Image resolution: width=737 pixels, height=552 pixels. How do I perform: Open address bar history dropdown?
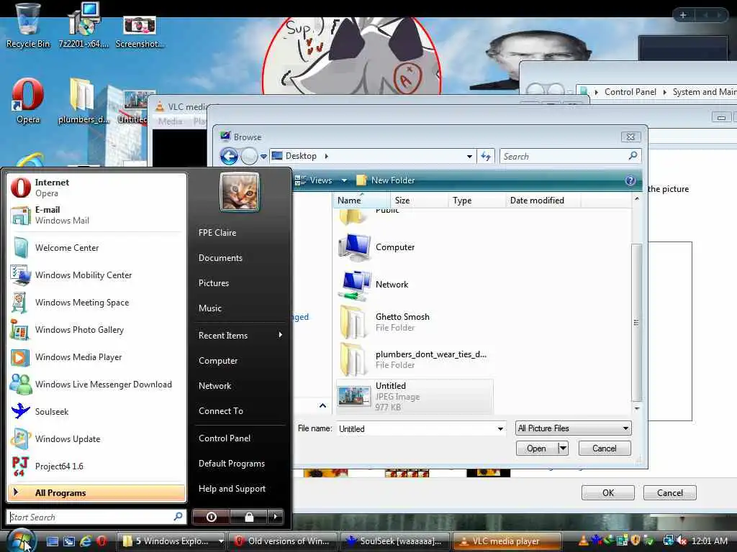point(469,156)
